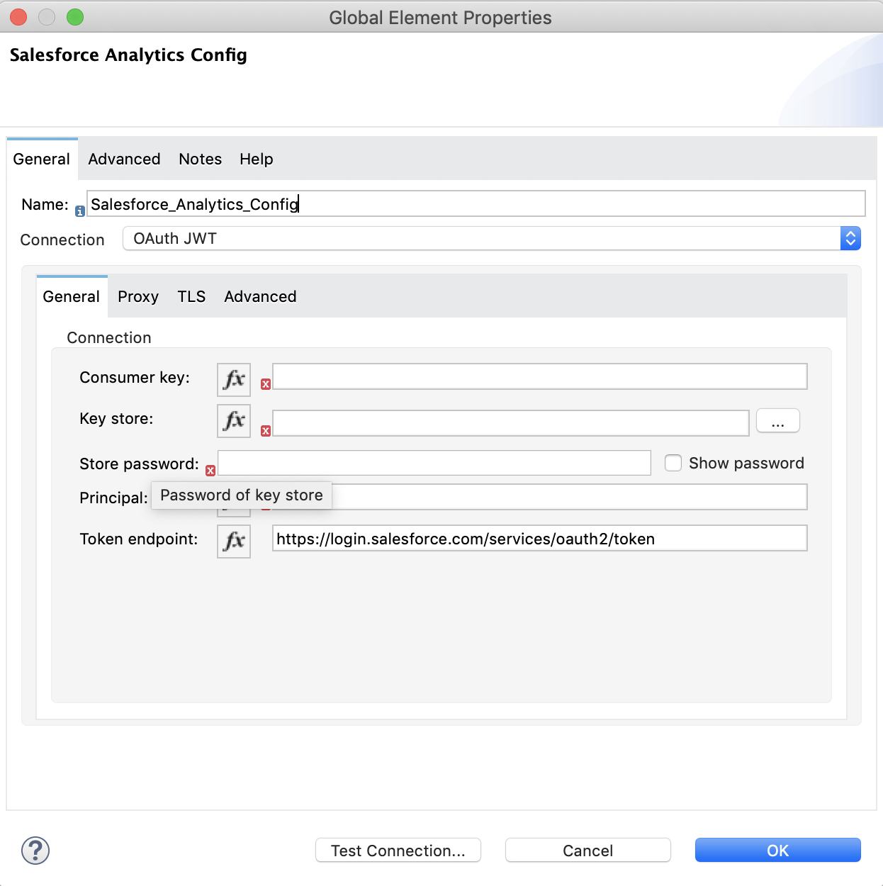Viewport: 883px width, 886px height.
Task: Click the Token endpoint URL field
Action: pyautogui.click(x=540, y=539)
